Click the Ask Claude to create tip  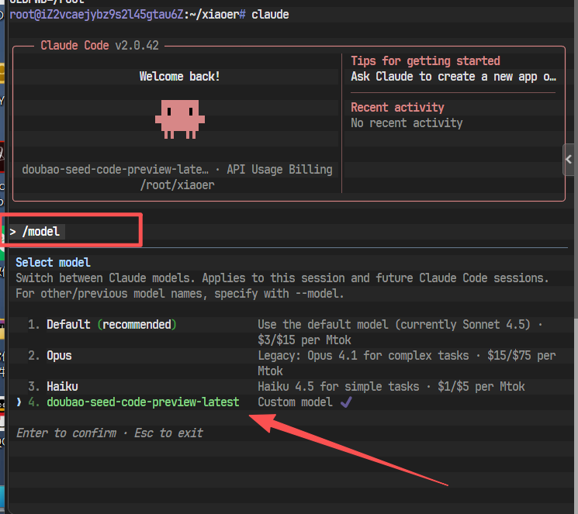(453, 76)
